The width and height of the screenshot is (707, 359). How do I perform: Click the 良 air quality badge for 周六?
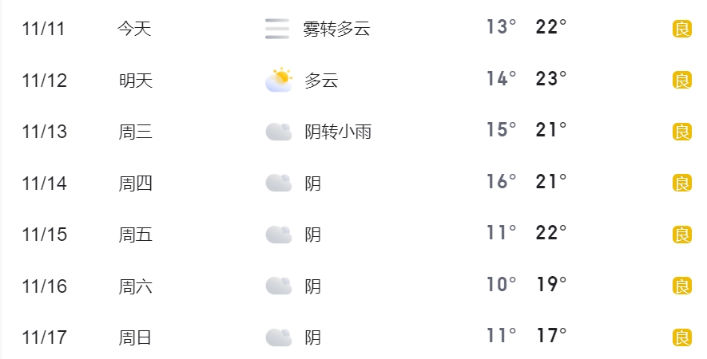coord(681,286)
